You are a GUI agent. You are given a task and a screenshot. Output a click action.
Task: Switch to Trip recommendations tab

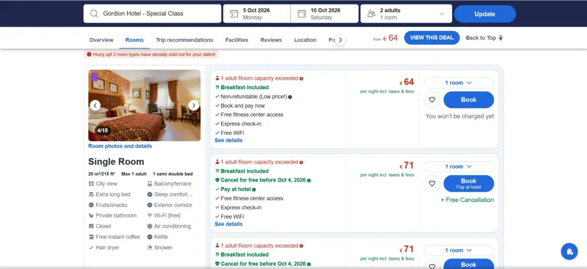click(x=185, y=40)
